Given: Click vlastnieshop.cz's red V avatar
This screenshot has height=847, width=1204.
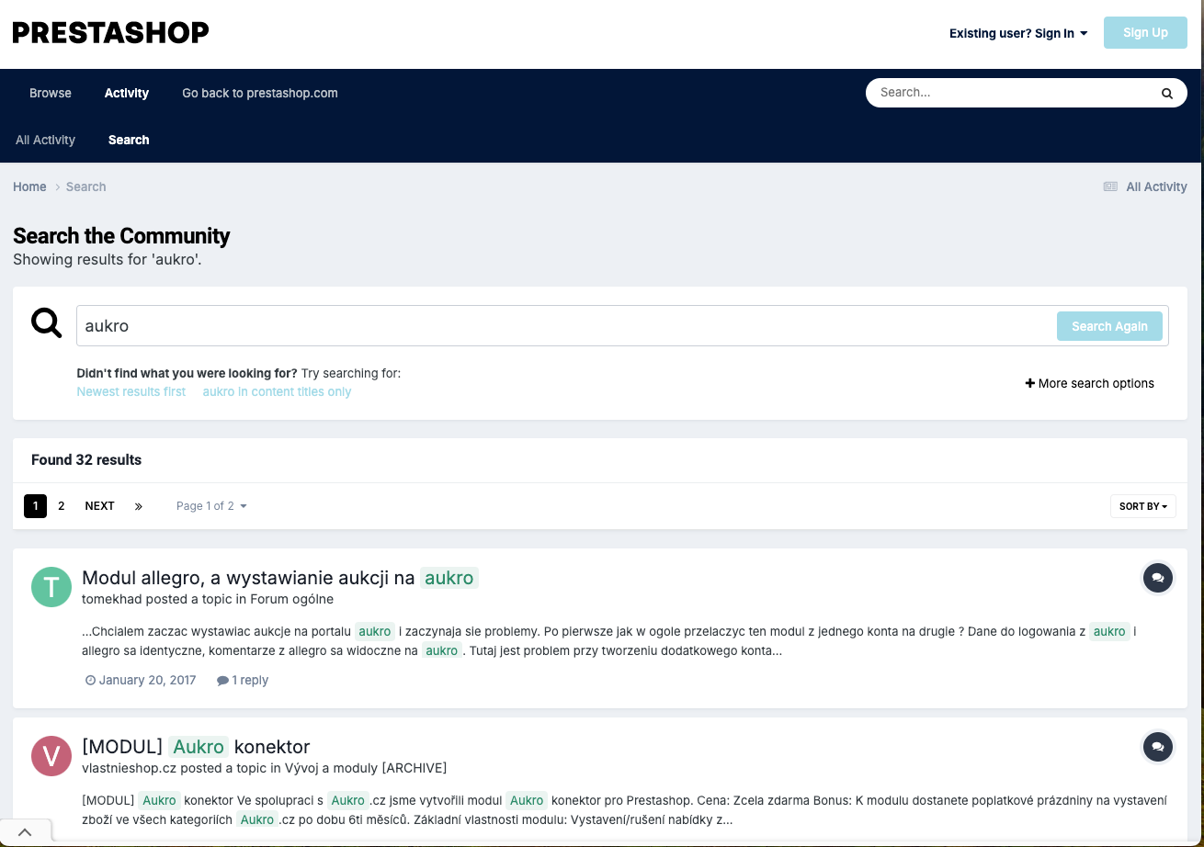Looking at the screenshot, I should tap(51, 756).
